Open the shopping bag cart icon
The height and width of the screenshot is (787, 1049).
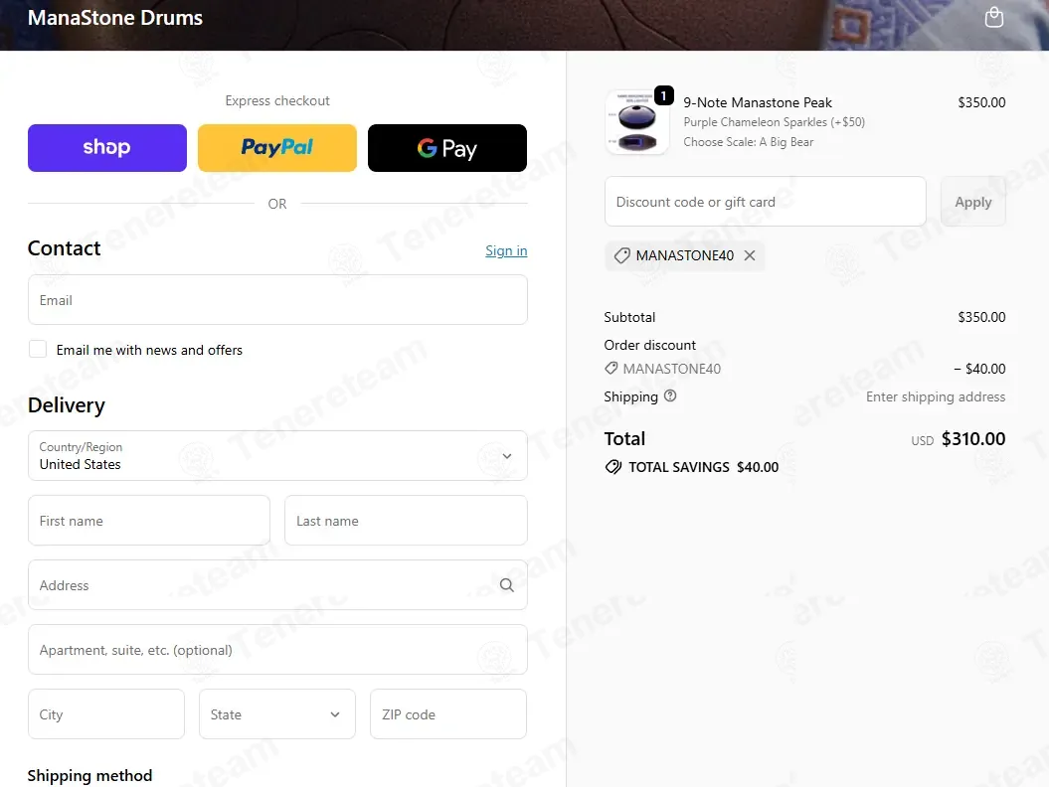[994, 17]
